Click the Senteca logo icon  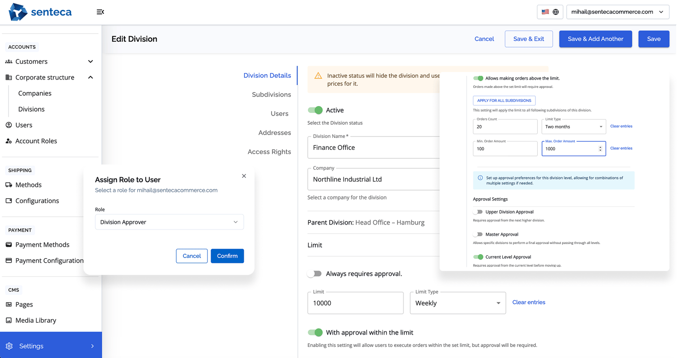[18, 12]
